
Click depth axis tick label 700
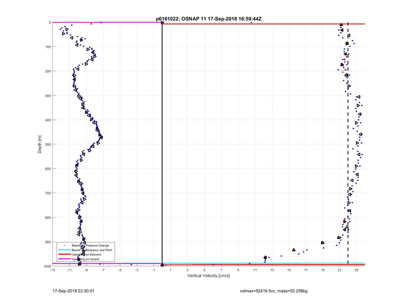48,193
